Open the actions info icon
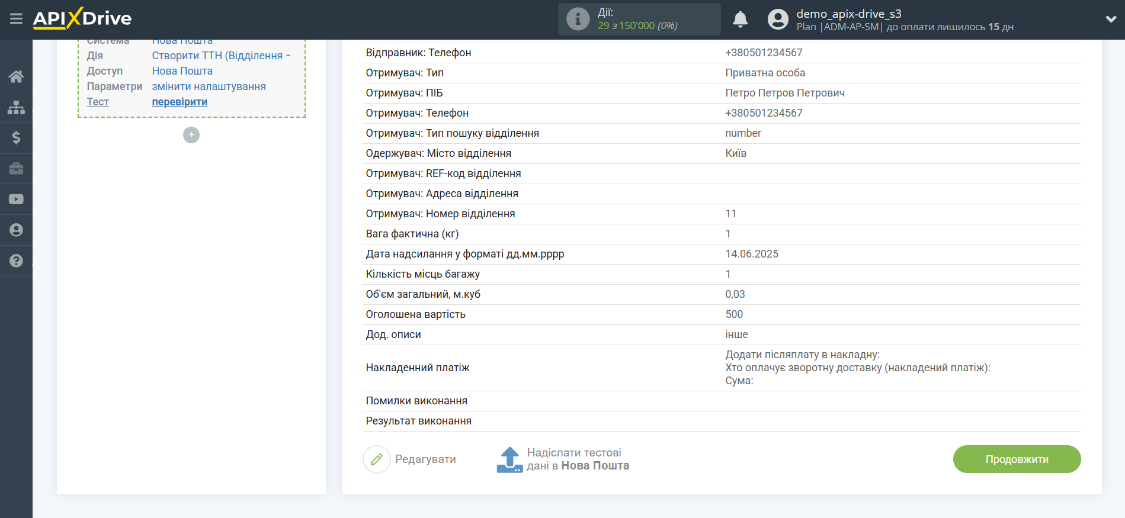This screenshot has width=1125, height=518. point(578,19)
